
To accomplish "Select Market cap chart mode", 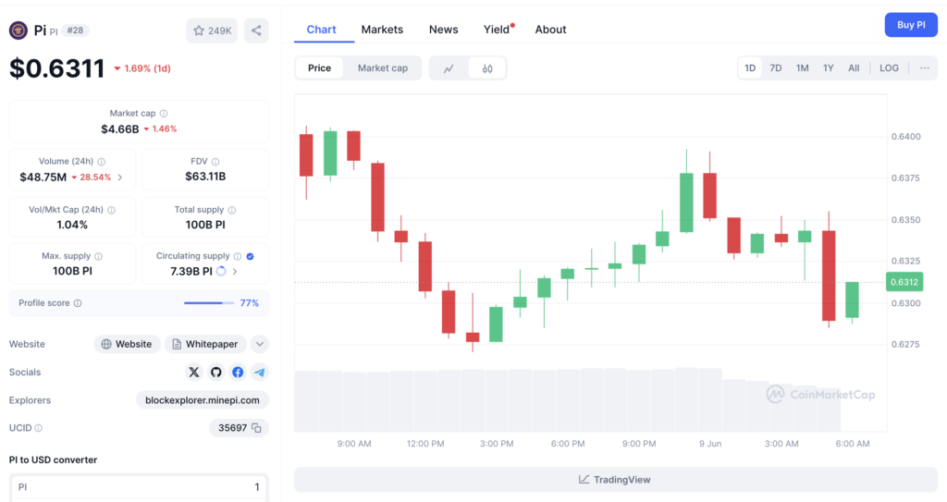I will [x=383, y=68].
